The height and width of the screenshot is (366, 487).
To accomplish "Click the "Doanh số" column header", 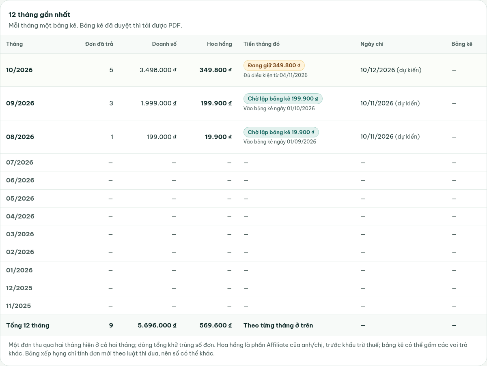I will 164,44.
